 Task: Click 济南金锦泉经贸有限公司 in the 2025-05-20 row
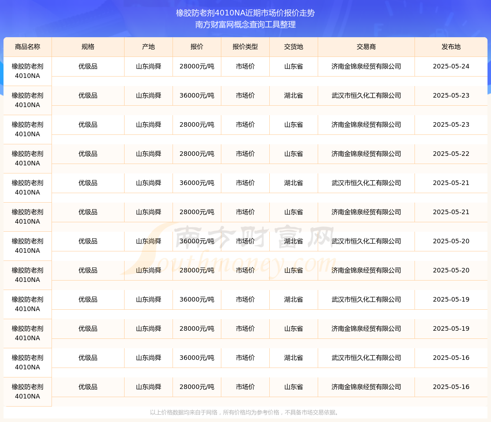pos(366,270)
